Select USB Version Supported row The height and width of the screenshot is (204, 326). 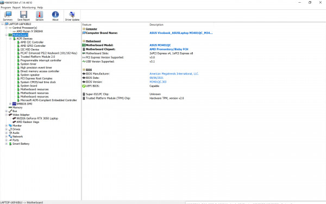[x=118, y=61]
